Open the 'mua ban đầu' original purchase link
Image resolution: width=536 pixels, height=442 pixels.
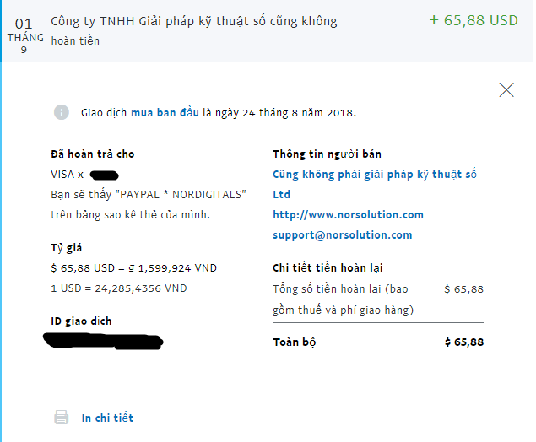coord(165,112)
